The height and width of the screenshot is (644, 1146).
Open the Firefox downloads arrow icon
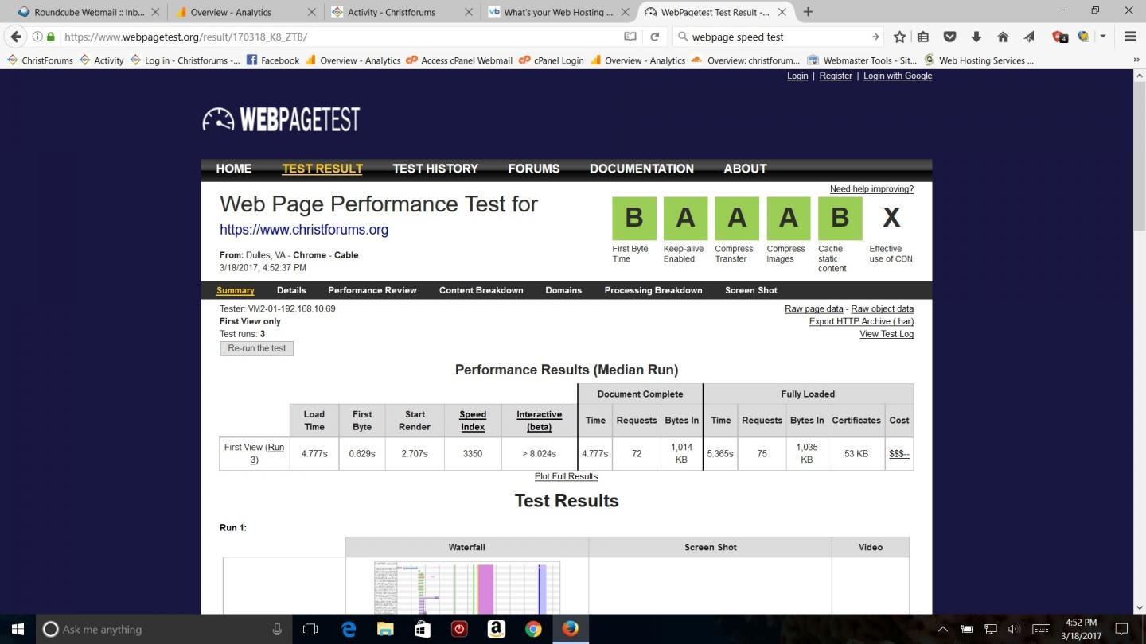point(976,37)
